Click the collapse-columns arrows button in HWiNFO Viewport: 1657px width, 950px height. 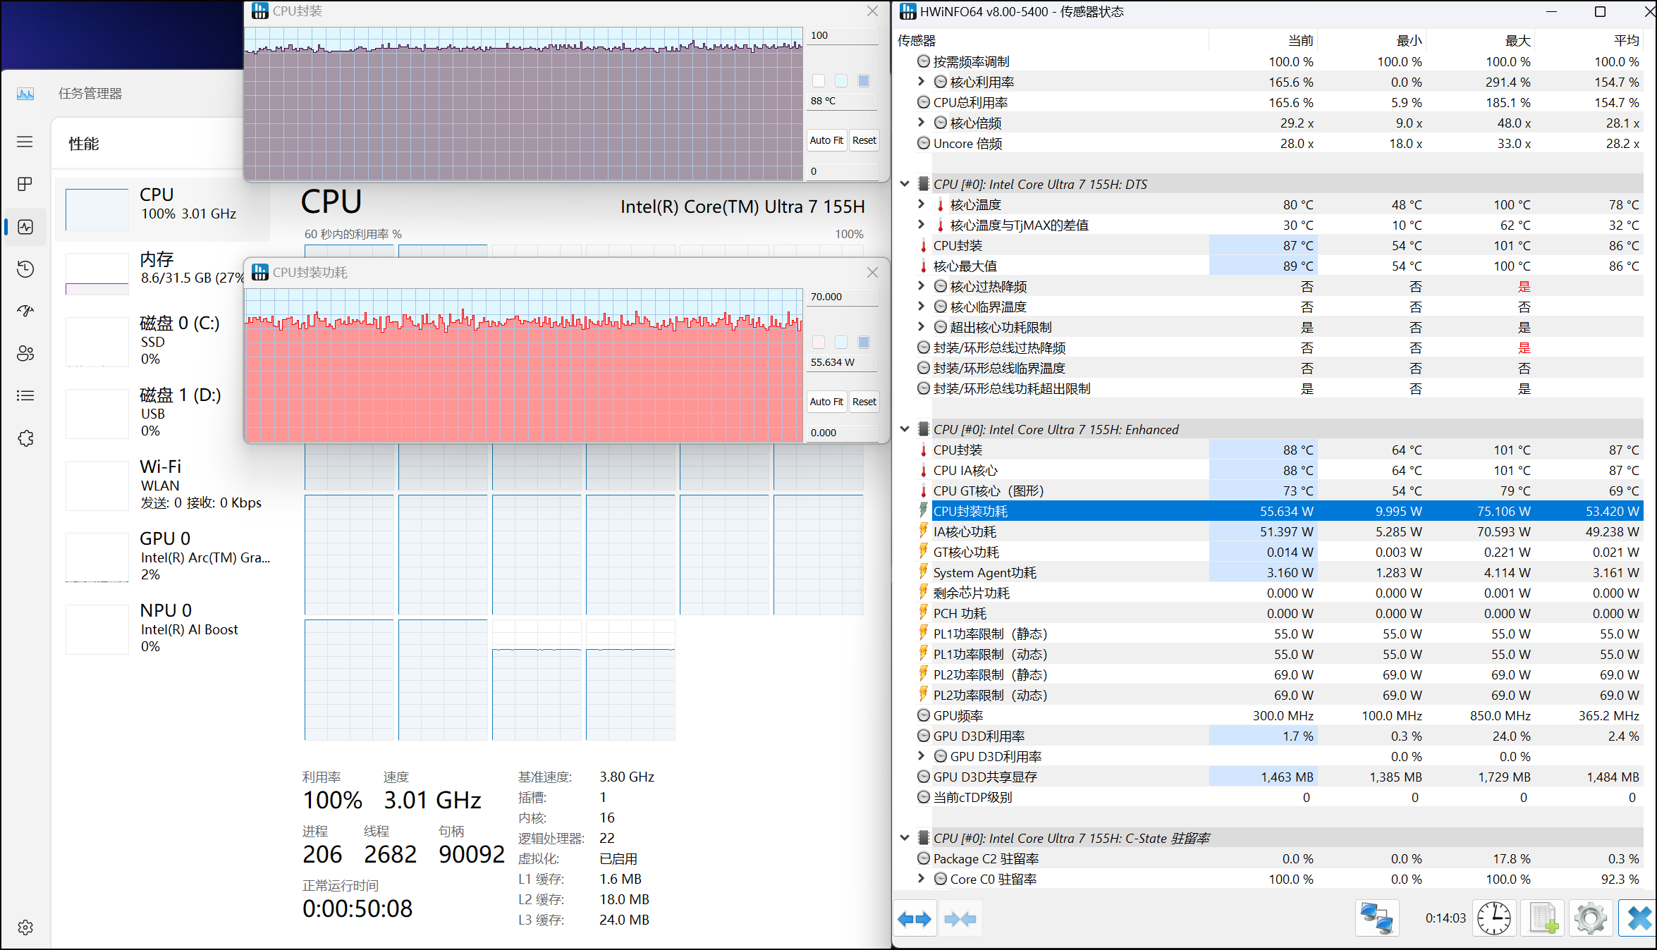960,918
